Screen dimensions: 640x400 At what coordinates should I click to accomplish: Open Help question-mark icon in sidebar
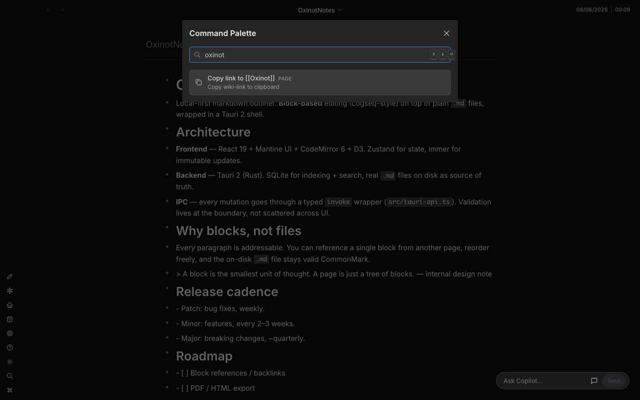coord(10,348)
